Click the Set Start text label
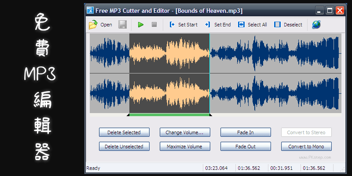 [188, 25]
